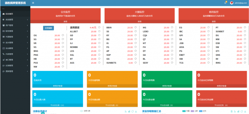Click the 4.40元 通用额度 value

tap(93, 27)
